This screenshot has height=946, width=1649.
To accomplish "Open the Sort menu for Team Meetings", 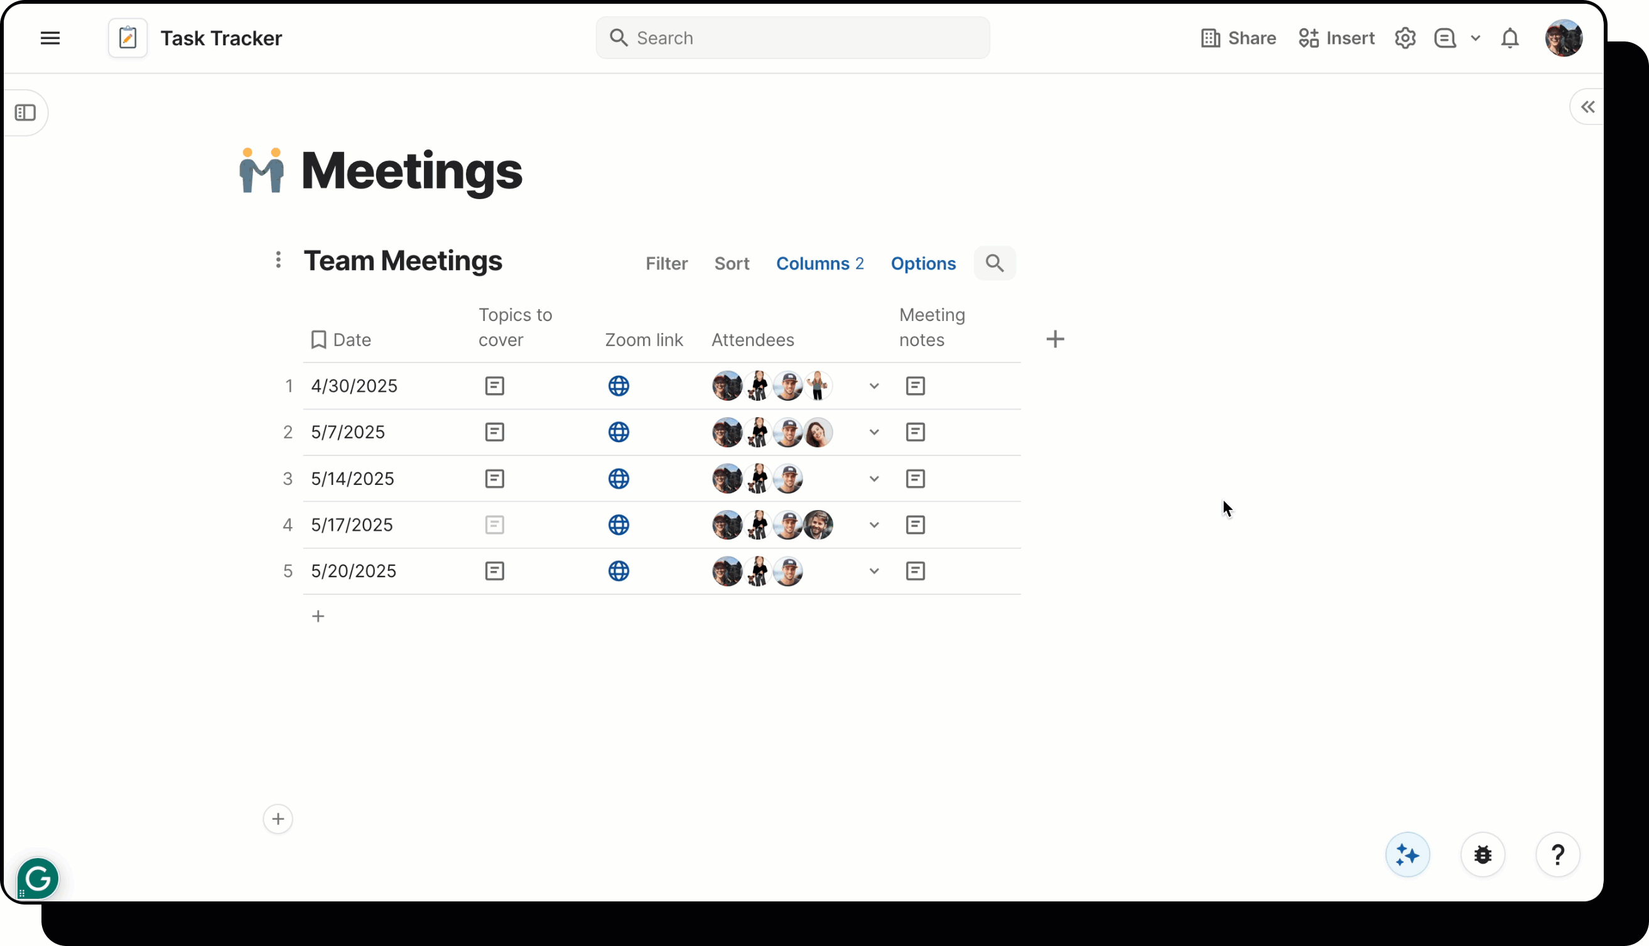I will (732, 263).
